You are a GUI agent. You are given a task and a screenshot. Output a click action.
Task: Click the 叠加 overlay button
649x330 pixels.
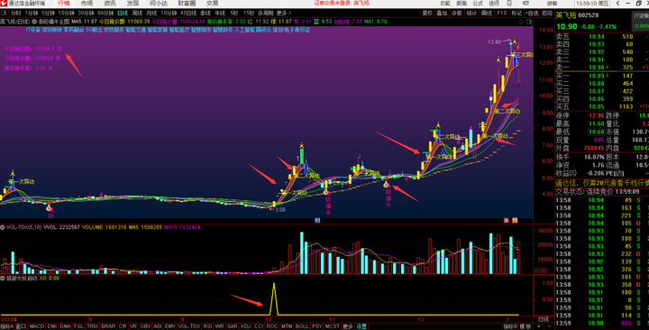click(x=442, y=14)
